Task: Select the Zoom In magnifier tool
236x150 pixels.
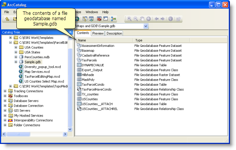Action: (x=129, y=19)
